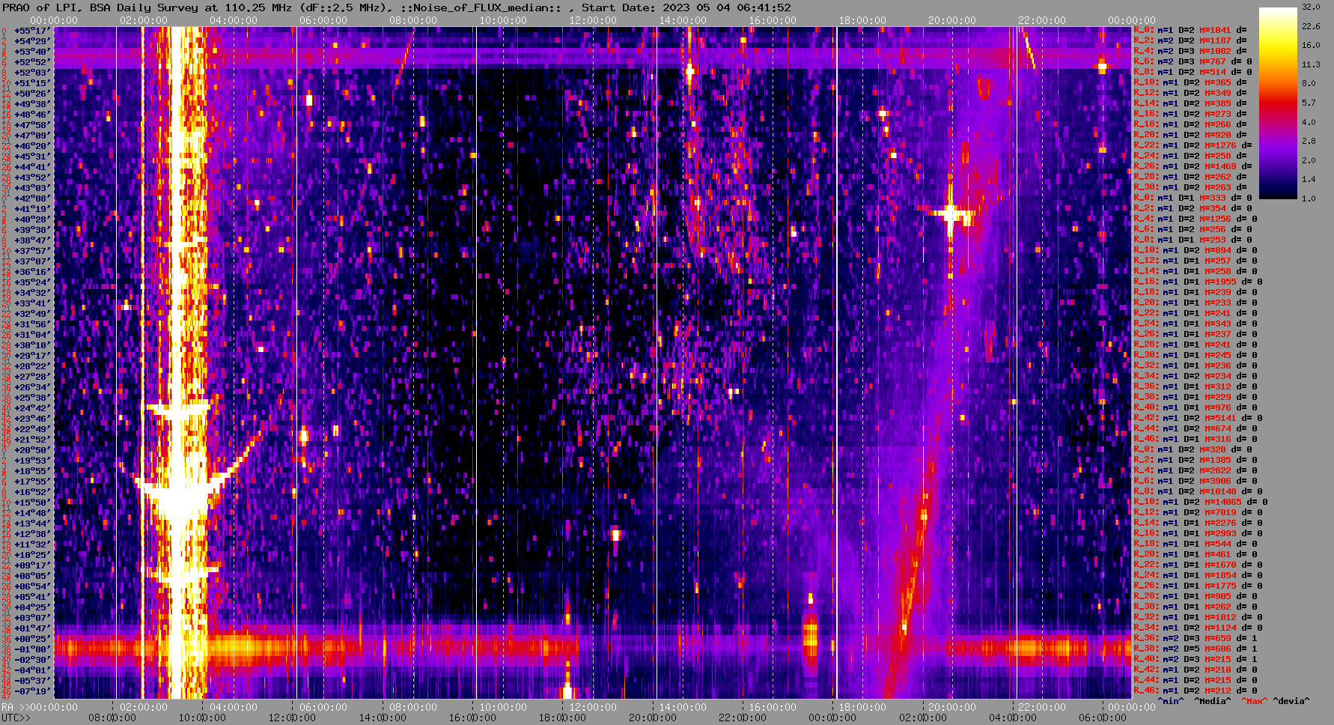1334x725 pixels.
Task: Click the 11.3 color scale value
Action: (x=1311, y=64)
